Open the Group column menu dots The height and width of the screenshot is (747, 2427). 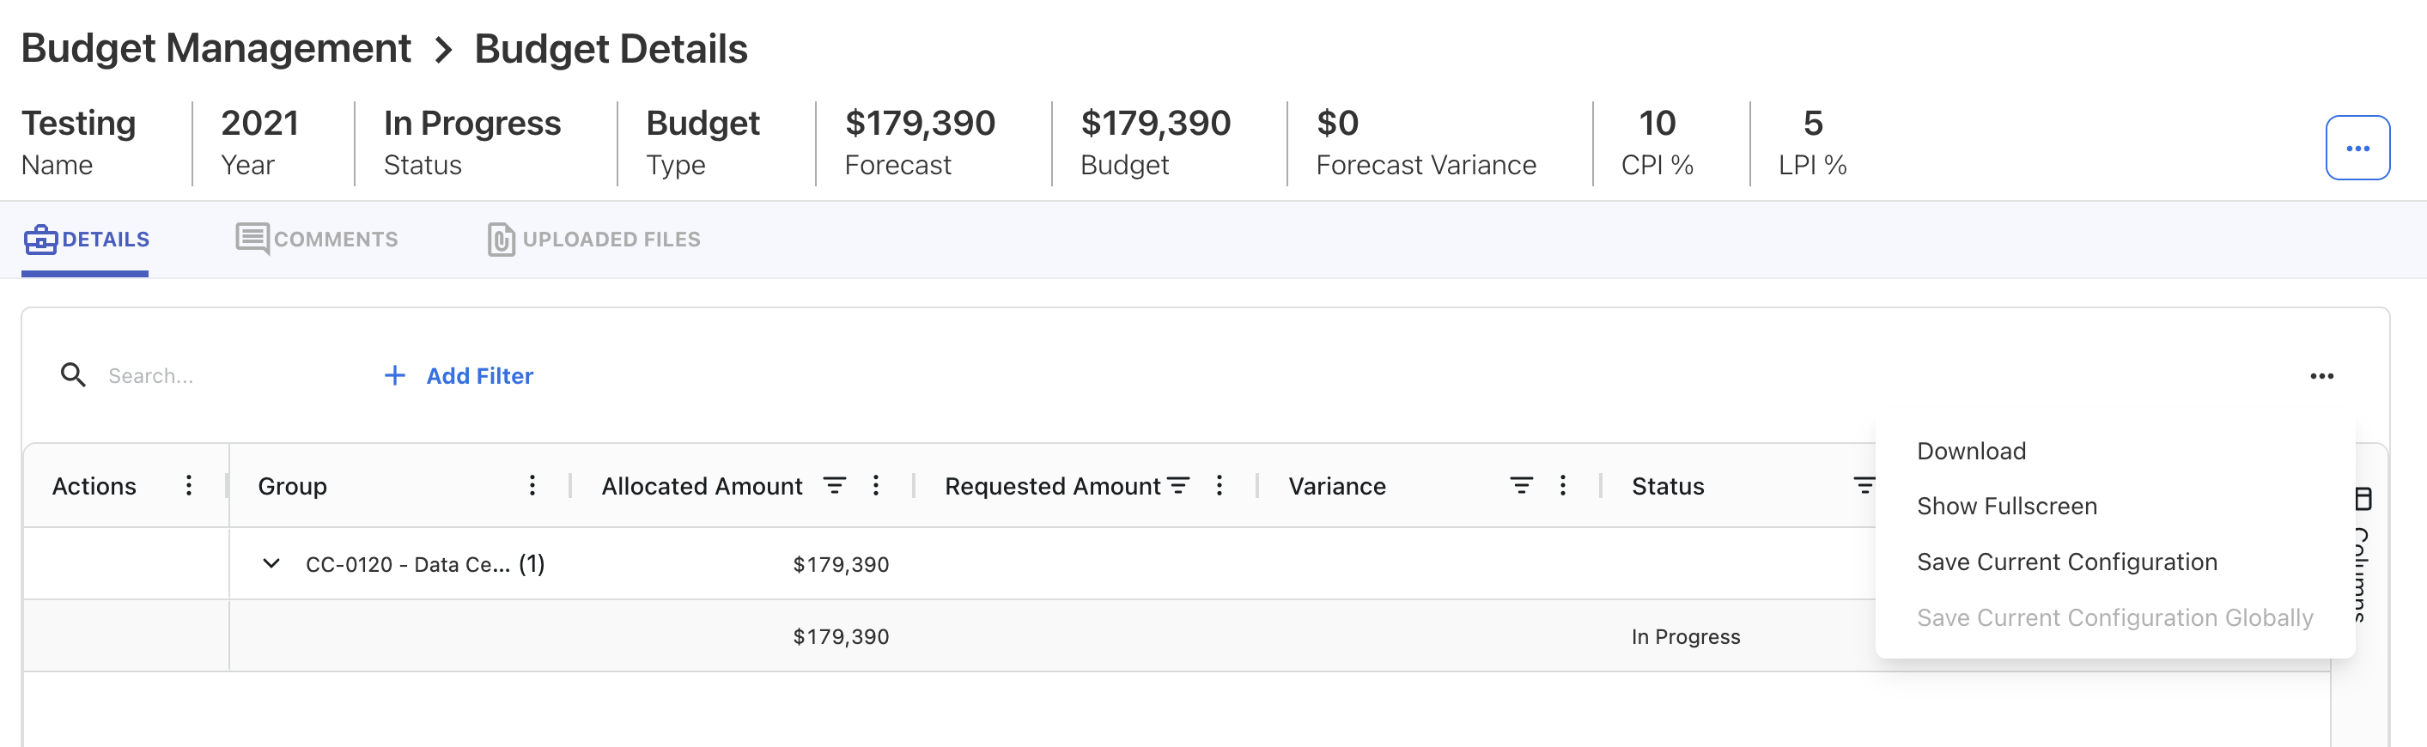pos(532,485)
